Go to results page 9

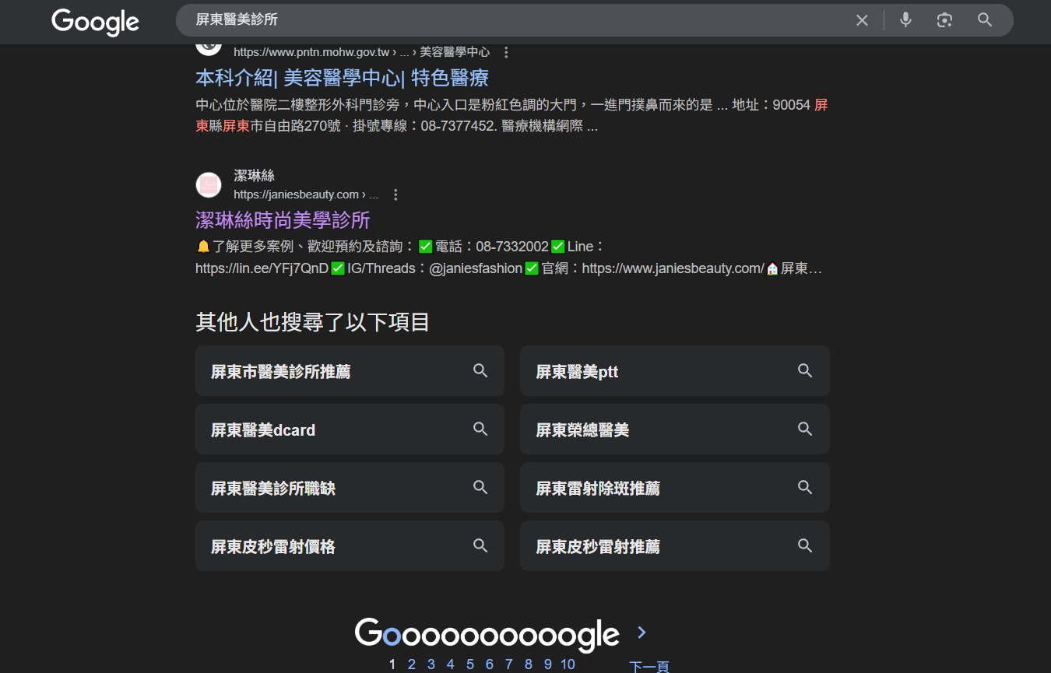(x=547, y=664)
